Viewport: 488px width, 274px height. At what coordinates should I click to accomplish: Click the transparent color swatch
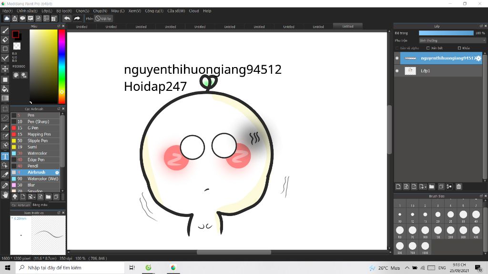pos(17,46)
